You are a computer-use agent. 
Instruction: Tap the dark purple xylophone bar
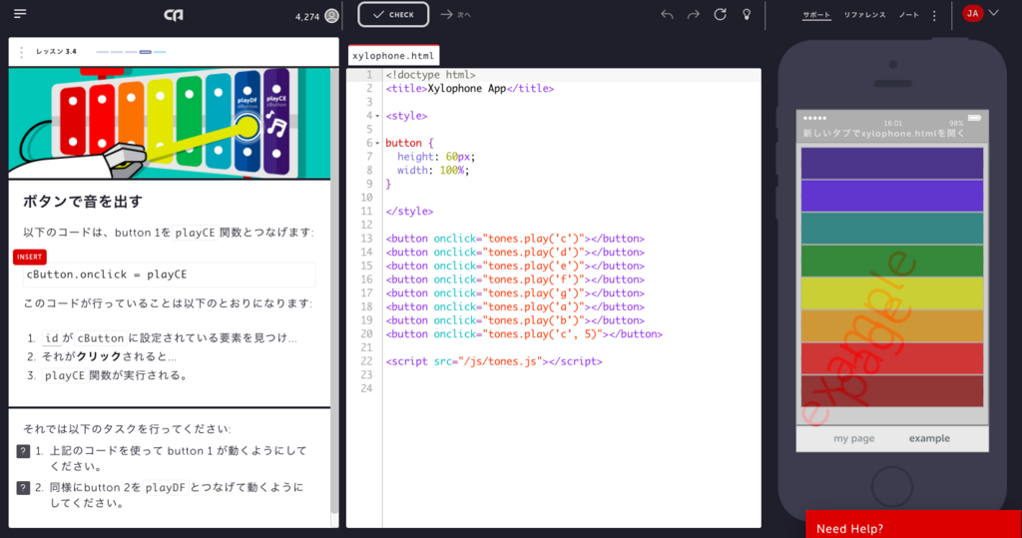pyautogui.click(x=891, y=163)
